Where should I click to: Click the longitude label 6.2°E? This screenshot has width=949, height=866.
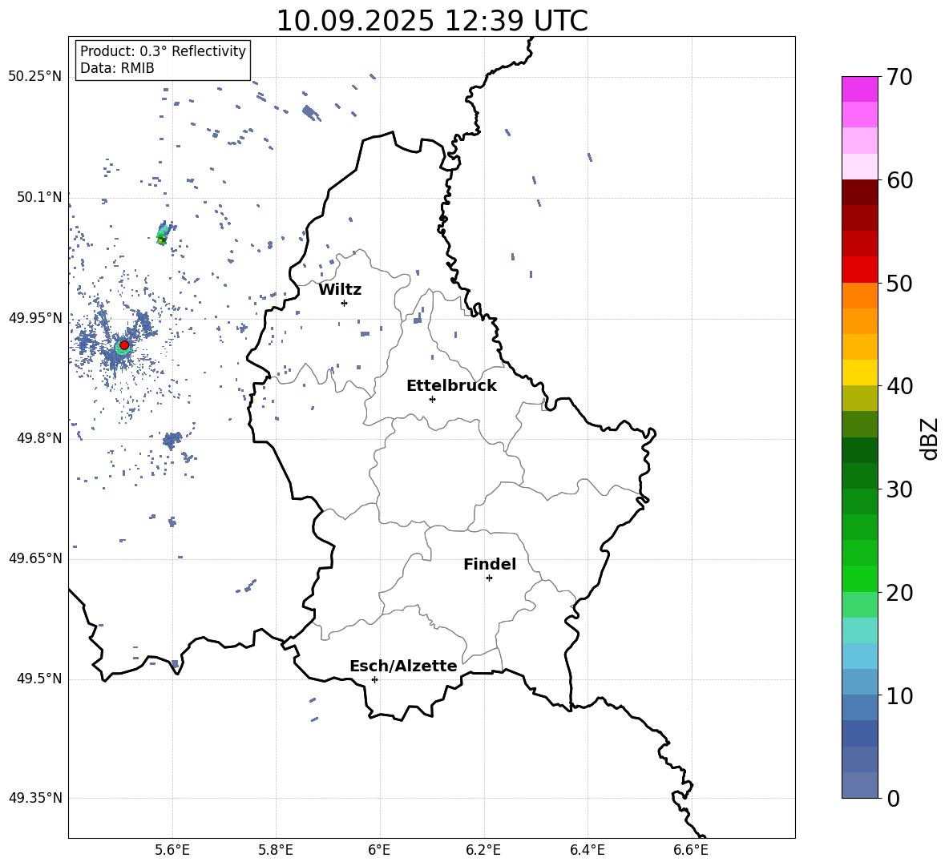[483, 850]
